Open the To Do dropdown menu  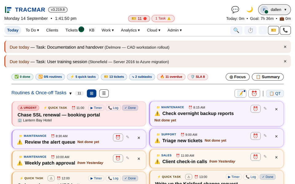point(32,30)
